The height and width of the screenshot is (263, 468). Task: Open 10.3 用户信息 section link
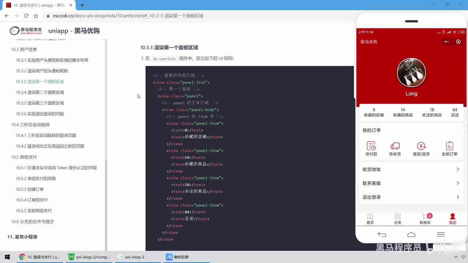[x=24, y=49]
